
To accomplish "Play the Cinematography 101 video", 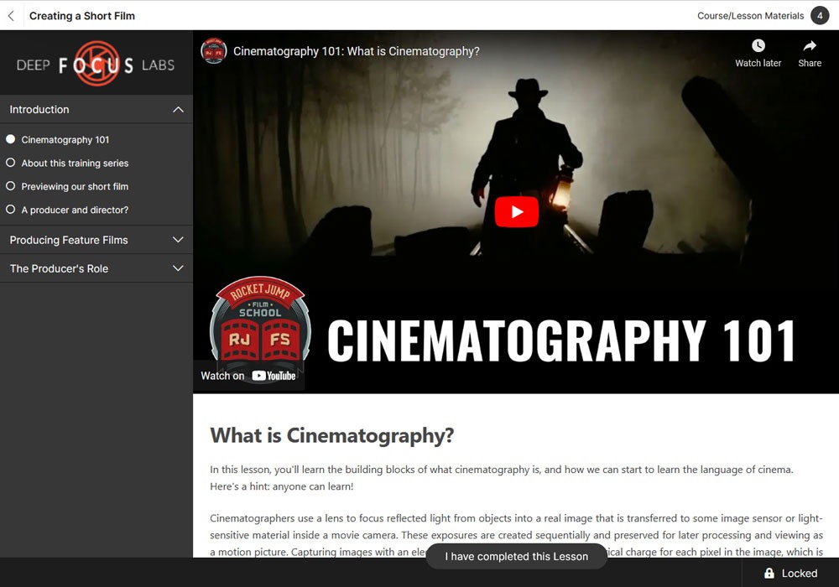I will pos(516,212).
